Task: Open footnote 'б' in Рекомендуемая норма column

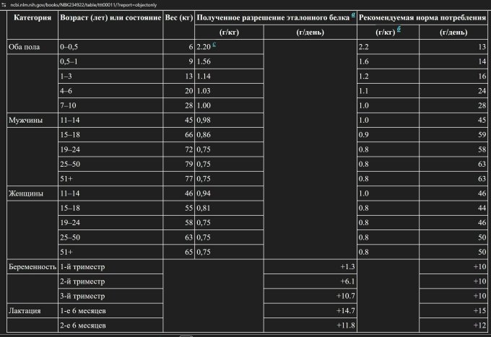Action: click(399, 30)
